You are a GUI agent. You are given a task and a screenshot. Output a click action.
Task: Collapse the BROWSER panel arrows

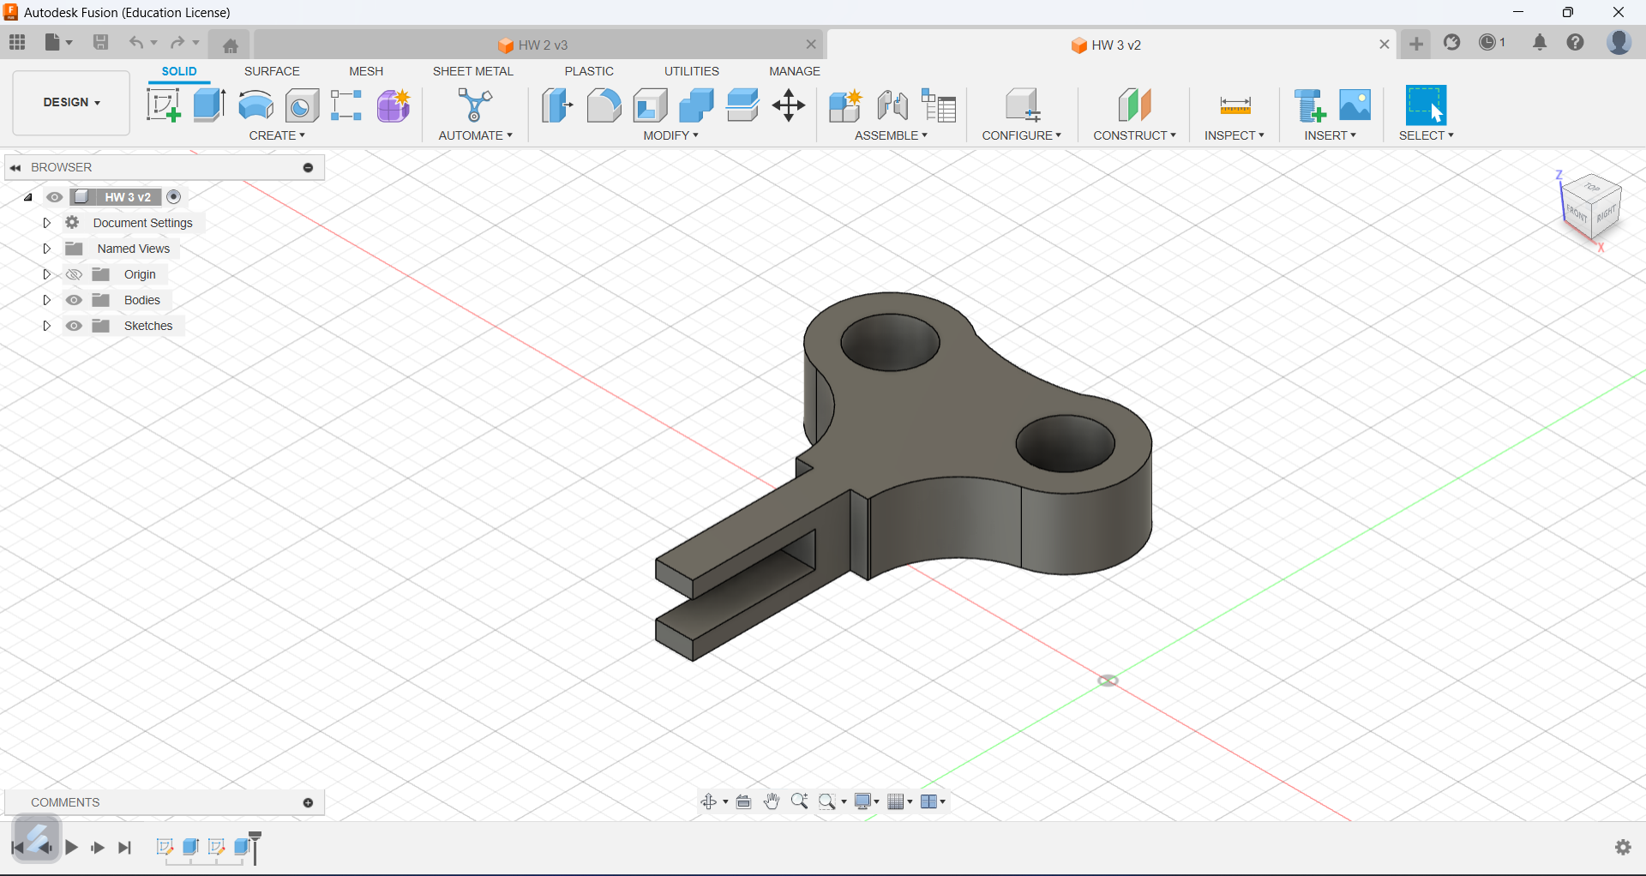[15, 167]
